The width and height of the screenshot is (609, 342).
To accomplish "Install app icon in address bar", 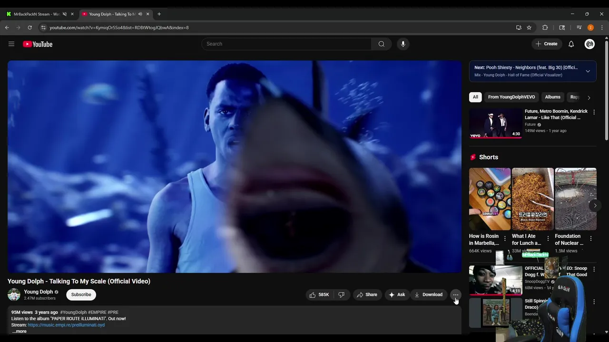I will point(519,28).
